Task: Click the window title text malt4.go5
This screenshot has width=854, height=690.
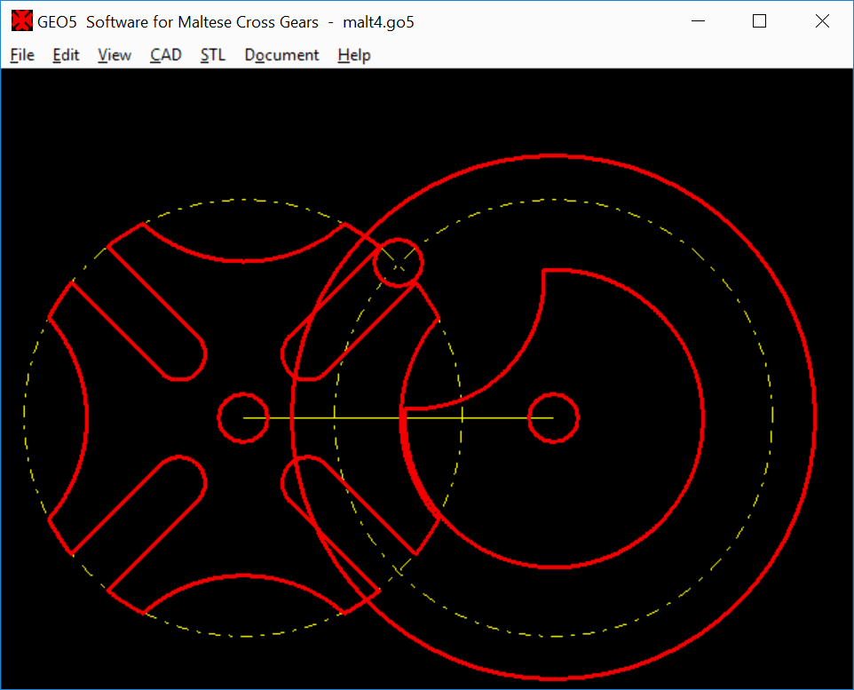Action: click(378, 22)
